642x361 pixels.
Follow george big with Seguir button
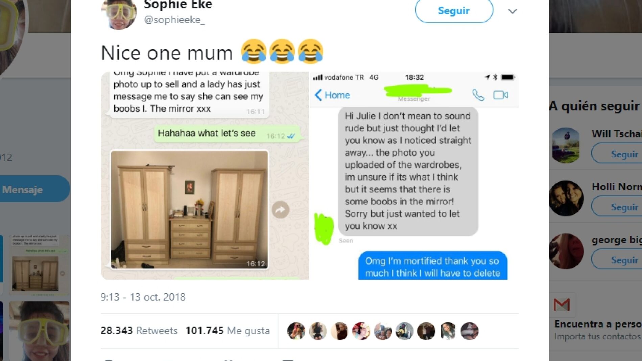point(617,260)
